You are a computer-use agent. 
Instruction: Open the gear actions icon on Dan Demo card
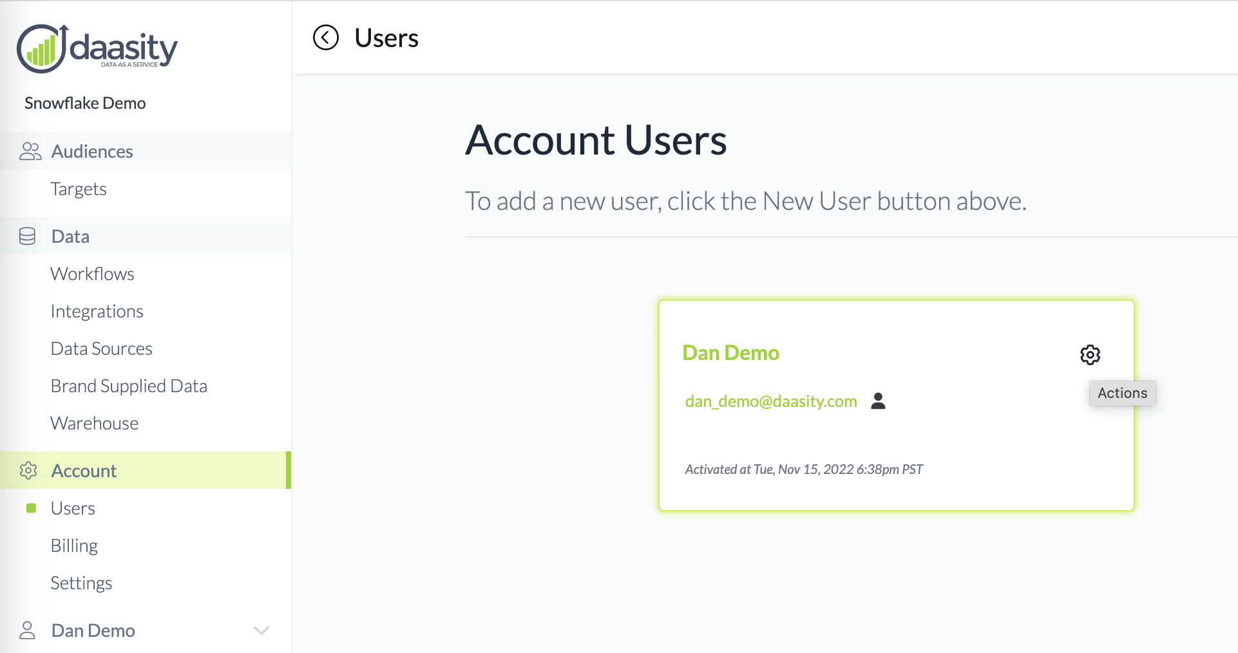(x=1090, y=354)
